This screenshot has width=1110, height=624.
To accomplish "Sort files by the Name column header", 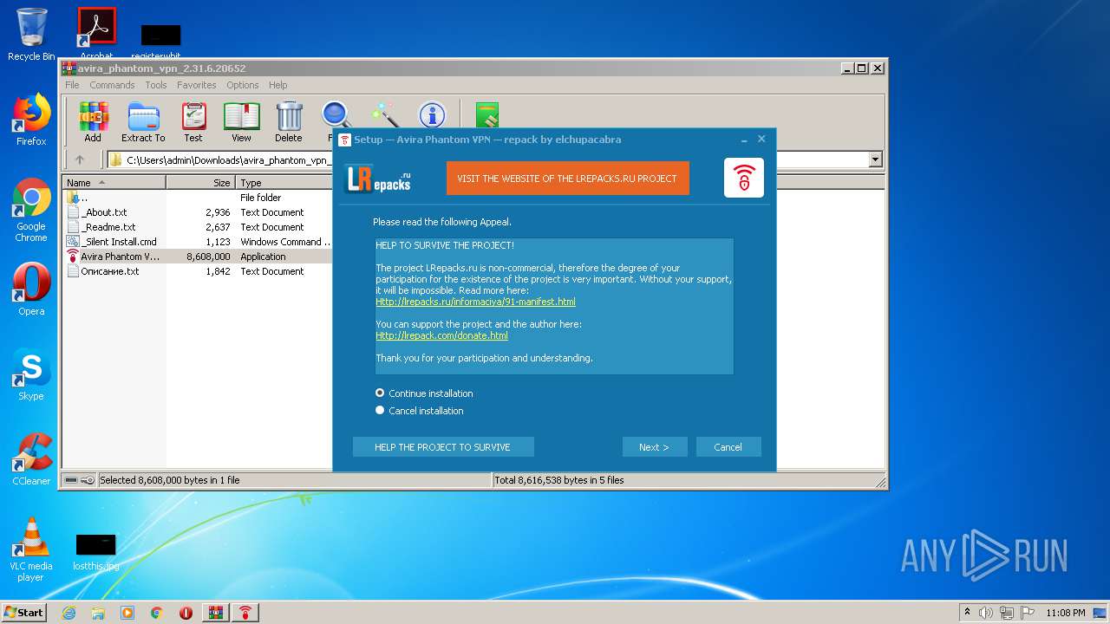I will [114, 183].
